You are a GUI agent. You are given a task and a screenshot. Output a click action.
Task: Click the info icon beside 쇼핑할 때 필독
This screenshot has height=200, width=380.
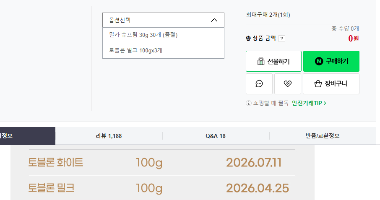(249, 103)
